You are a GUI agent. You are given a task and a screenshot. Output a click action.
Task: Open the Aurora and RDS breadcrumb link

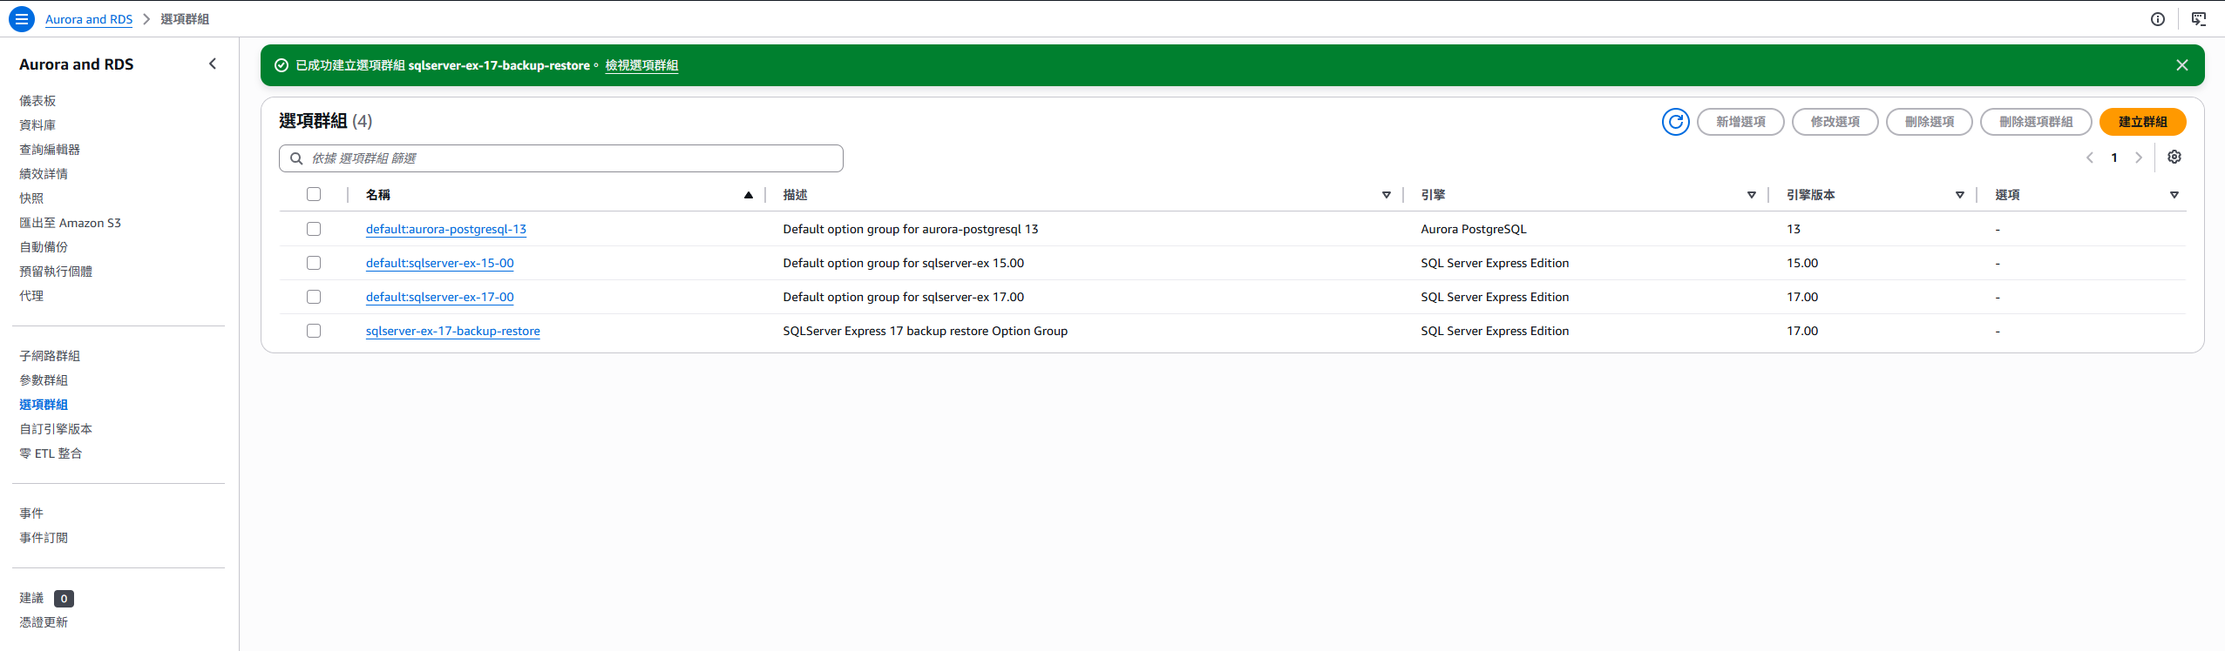(89, 19)
